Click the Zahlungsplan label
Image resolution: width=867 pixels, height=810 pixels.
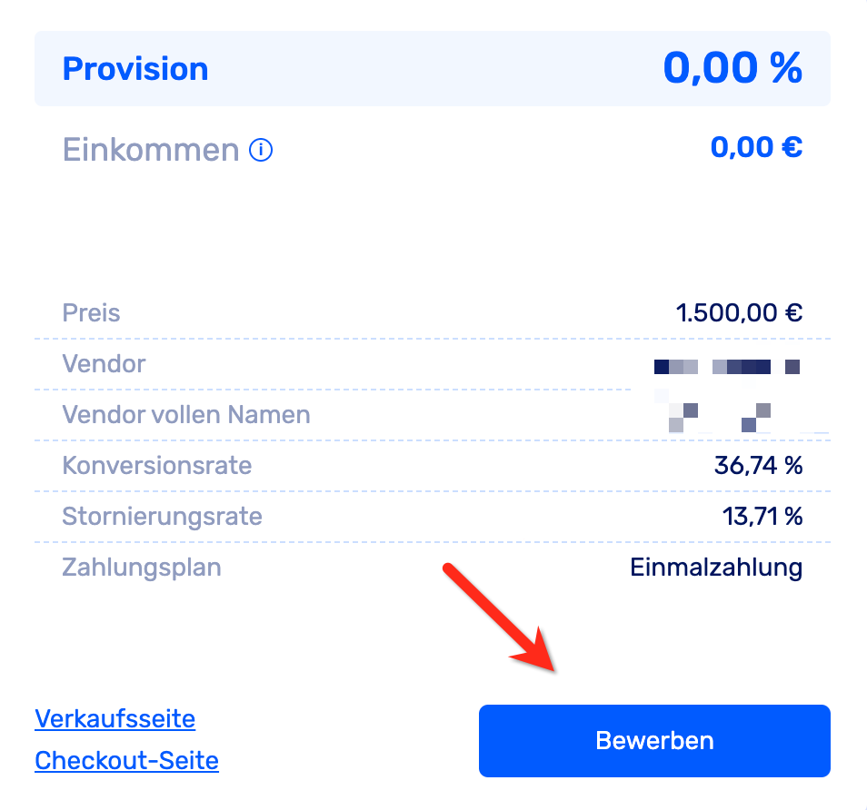pos(142,568)
